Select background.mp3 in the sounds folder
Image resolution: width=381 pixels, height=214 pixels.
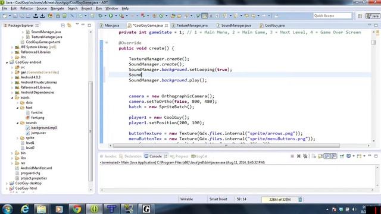coord(44,128)
